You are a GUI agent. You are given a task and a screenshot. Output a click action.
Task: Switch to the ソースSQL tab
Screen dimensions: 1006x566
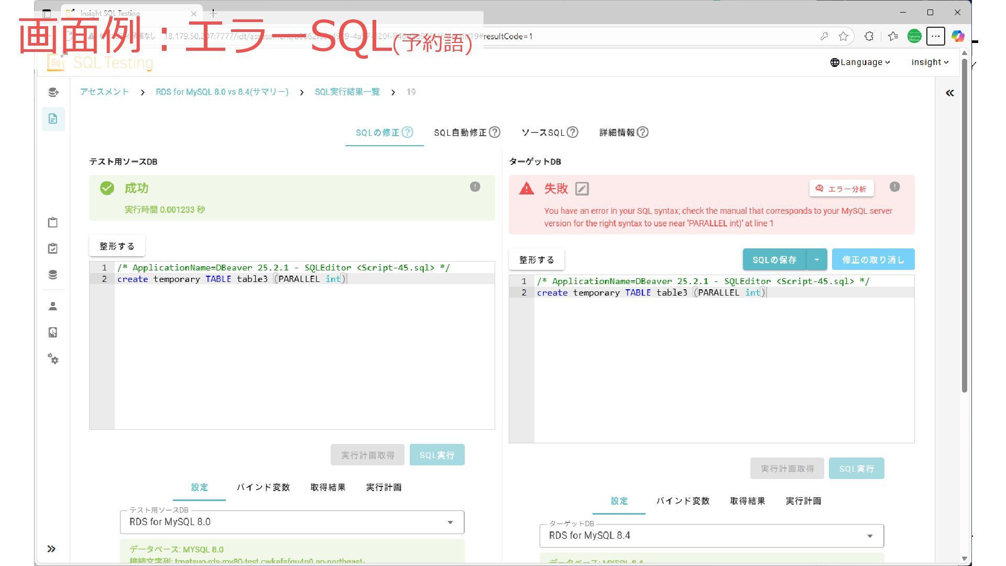tap(543, 133)
